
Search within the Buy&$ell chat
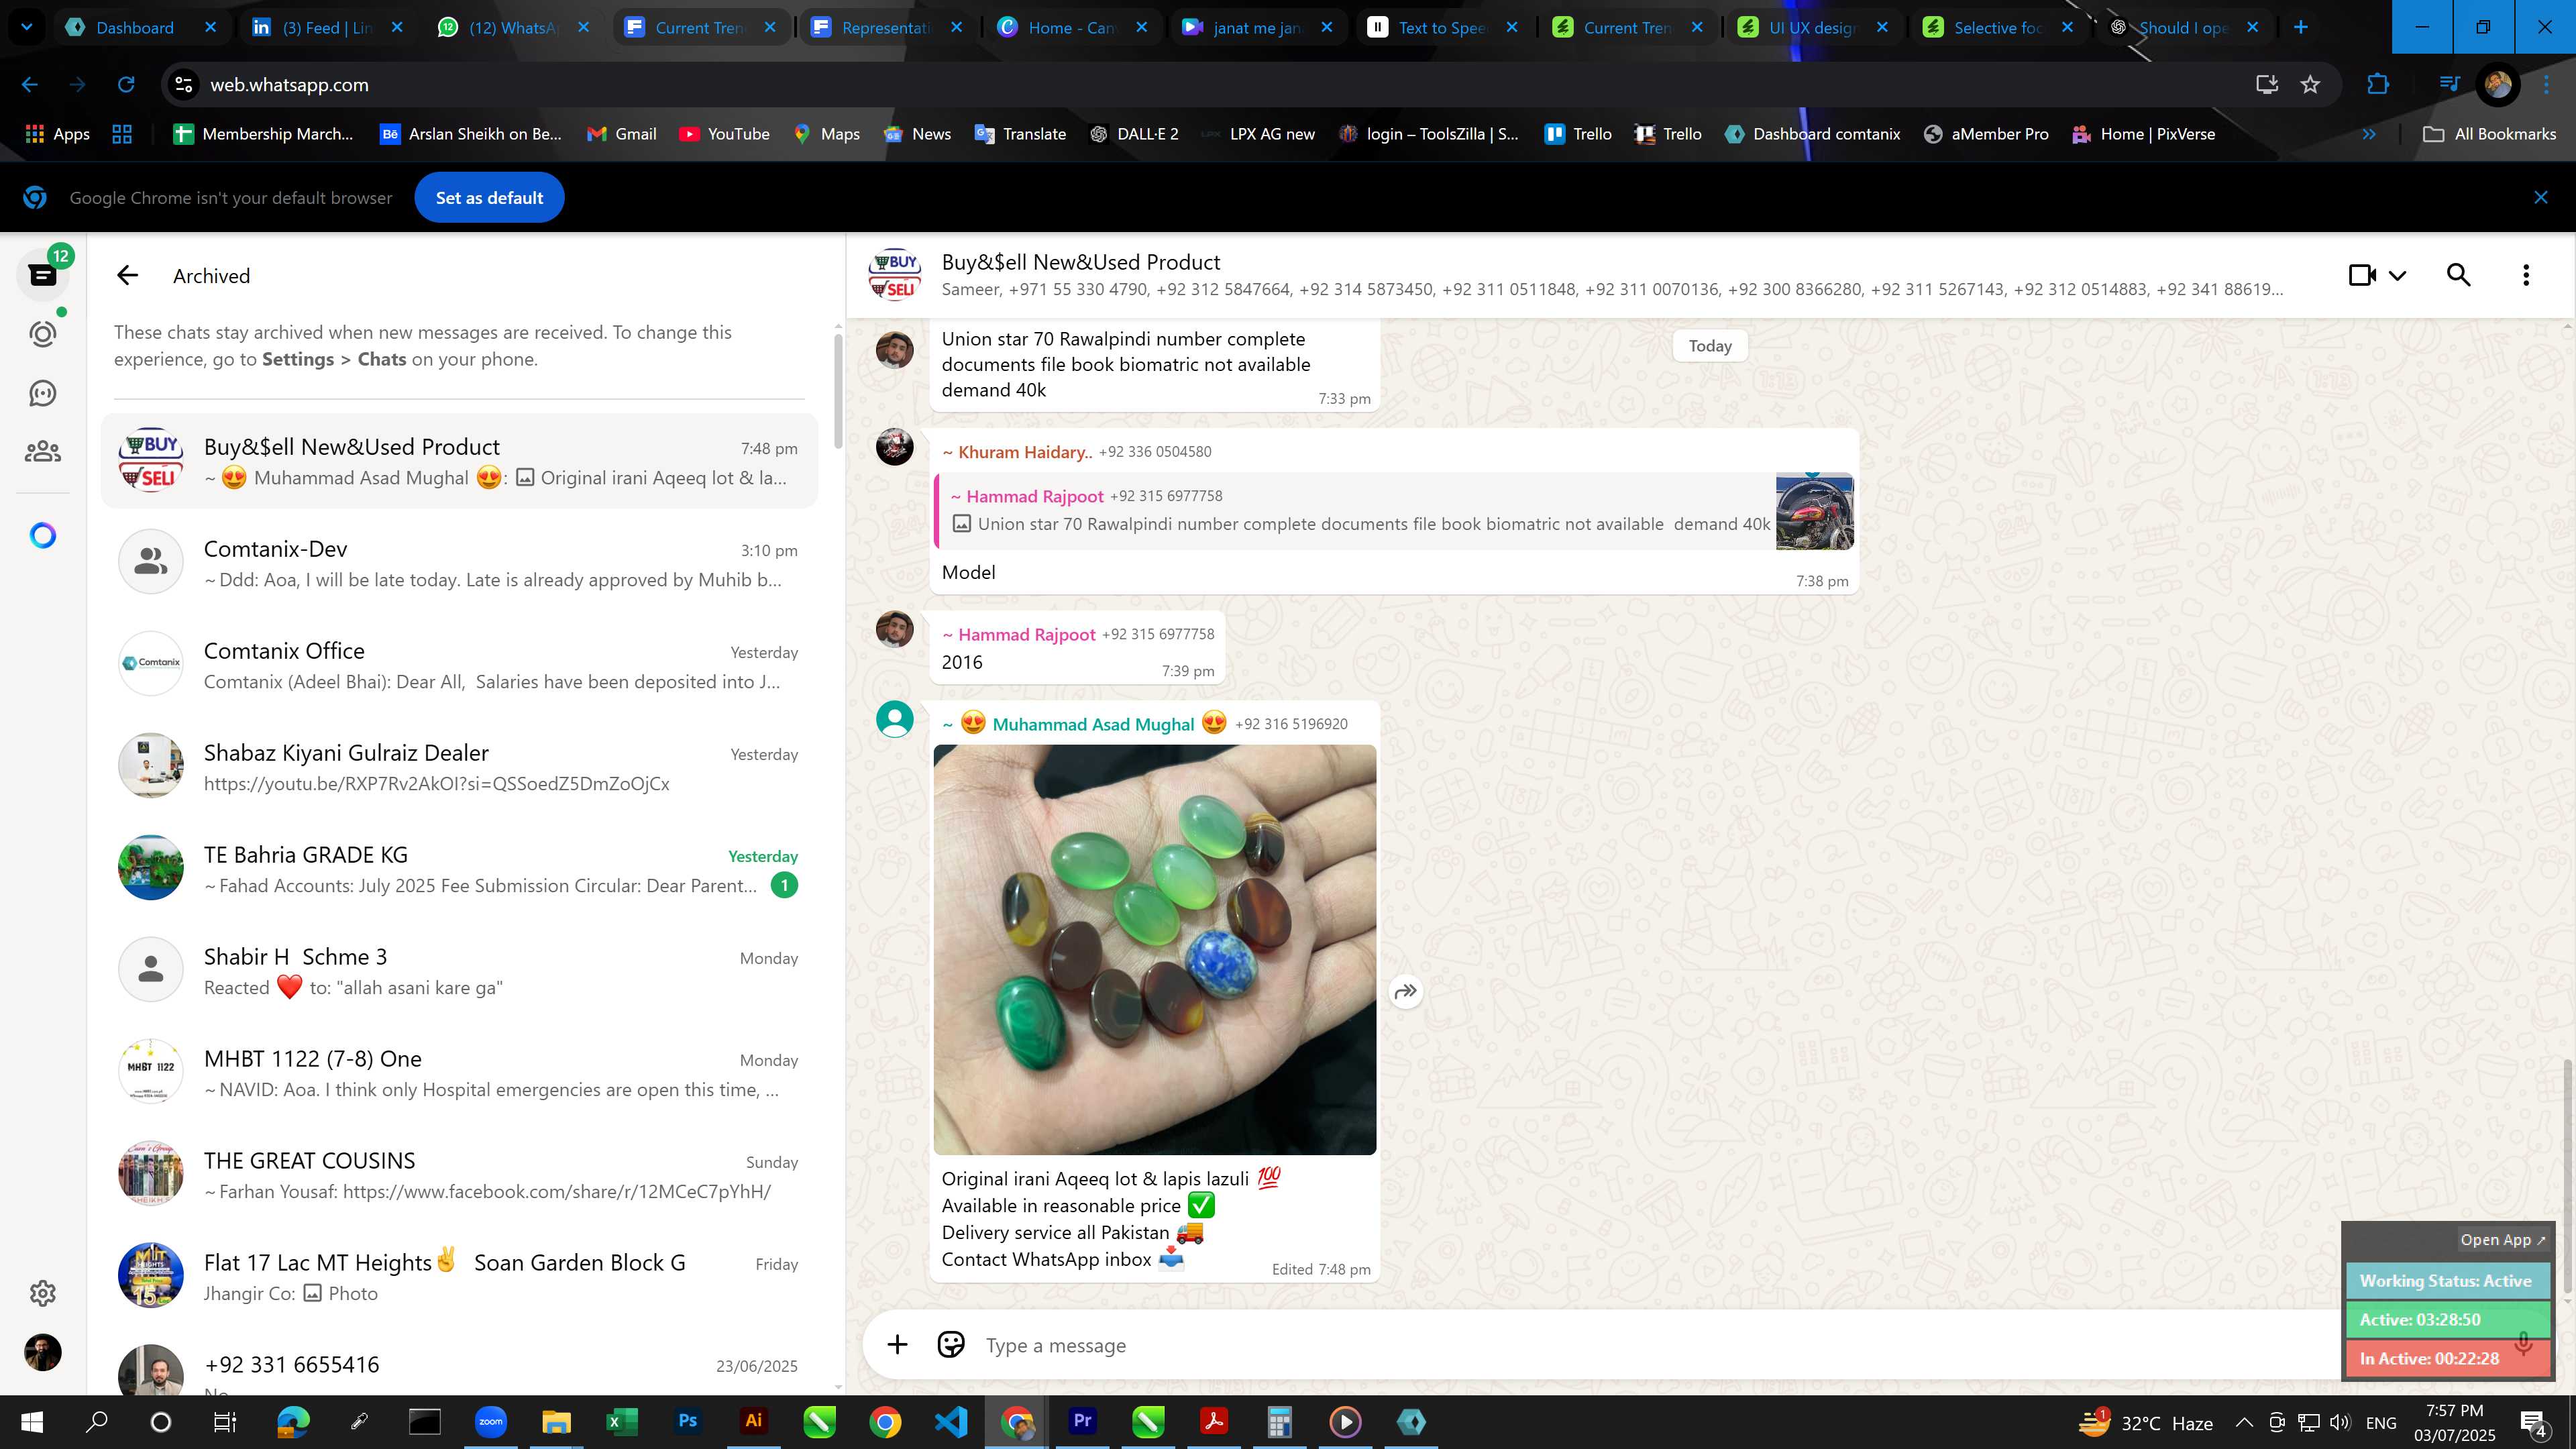[2459, 275]
